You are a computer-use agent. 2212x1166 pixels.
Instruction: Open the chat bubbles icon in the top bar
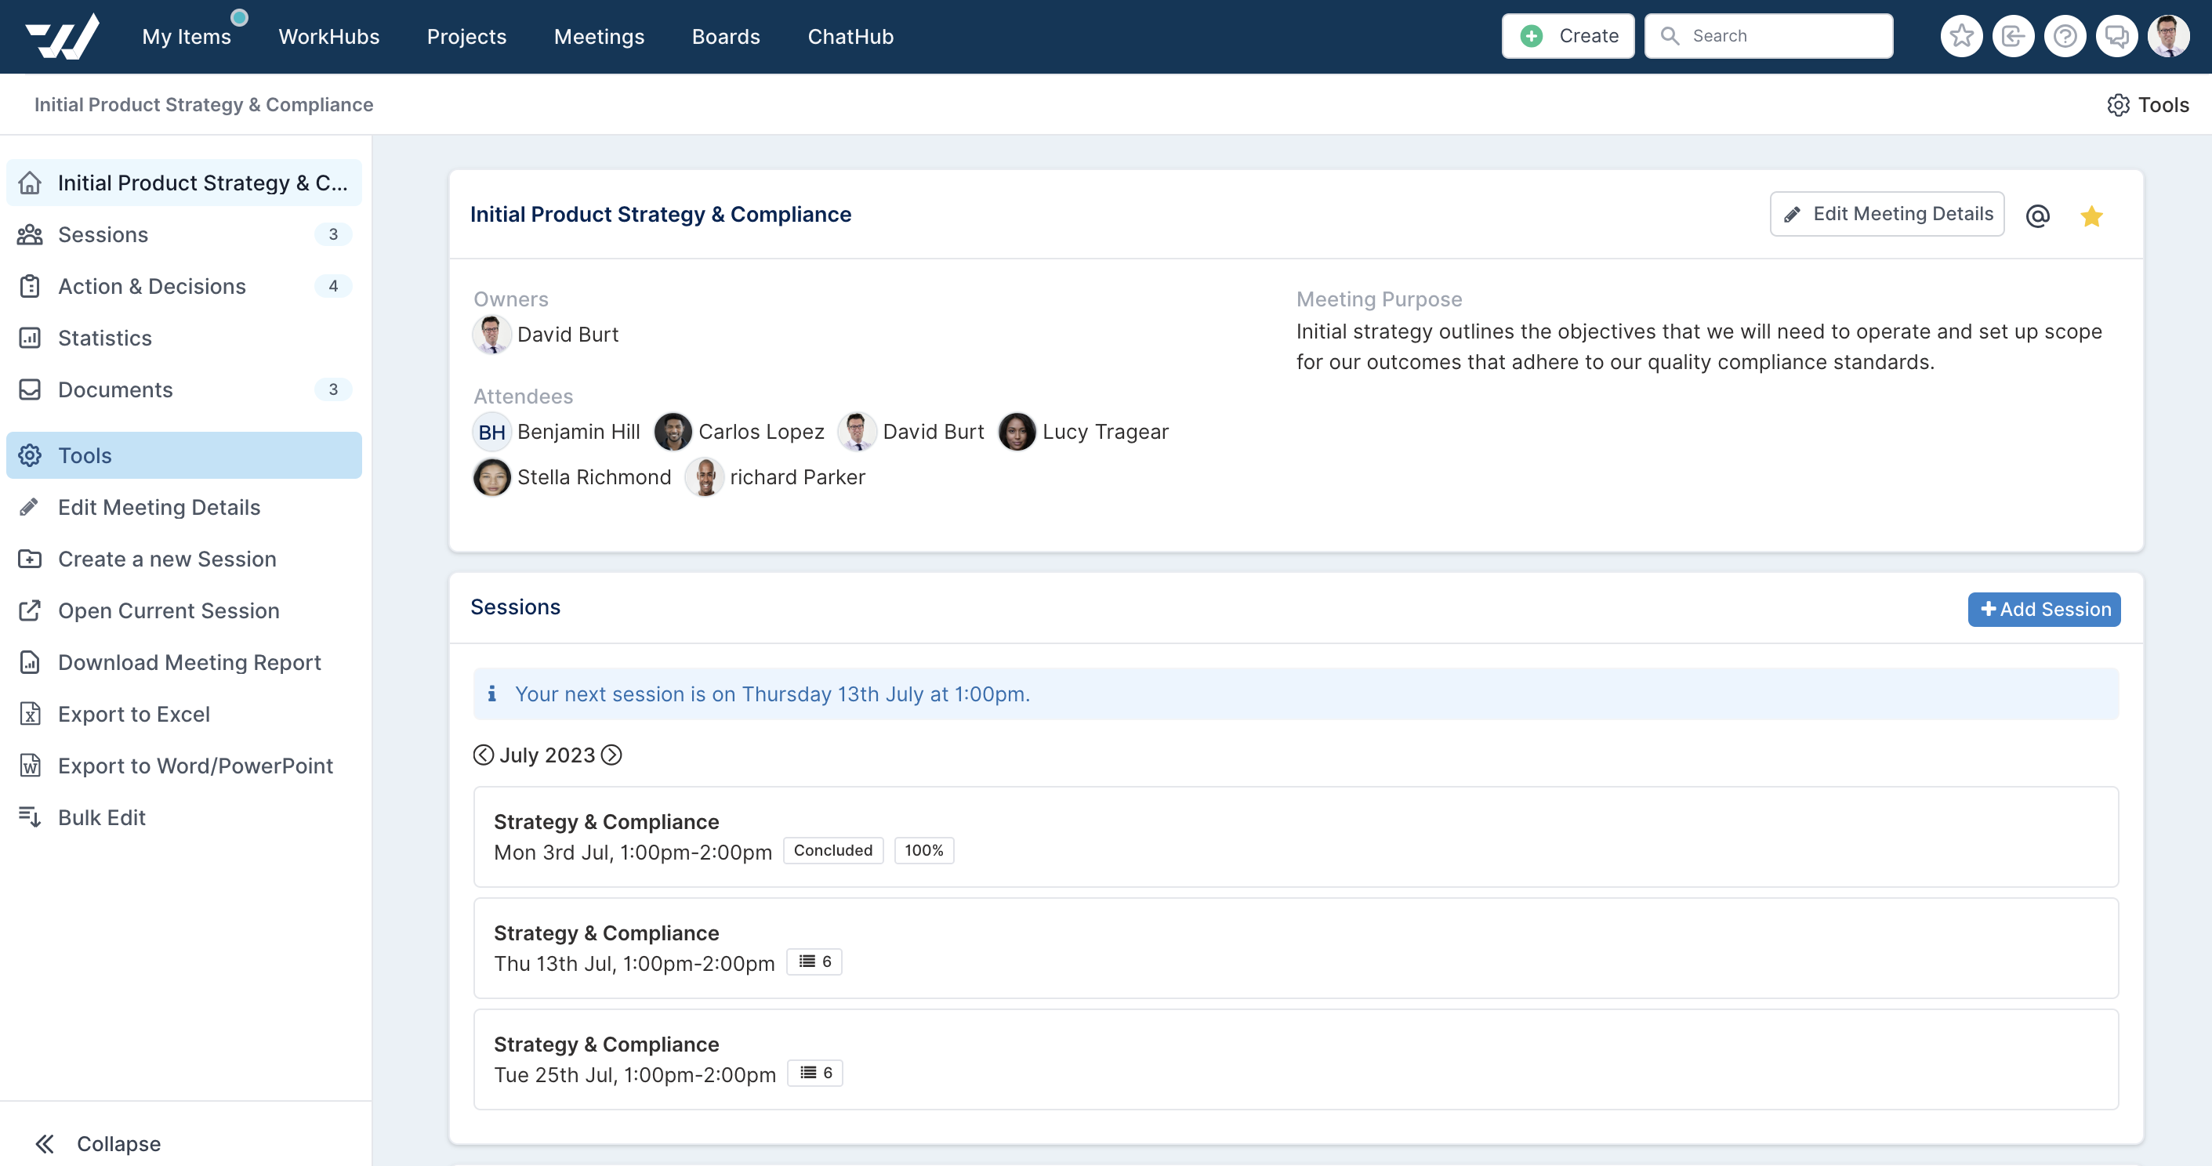click(2116, 36)
